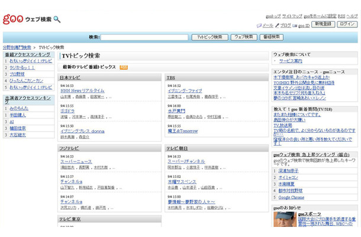Click the envelope icon before メール
Viewport: 361px width, 237px height.
pos(259,25)
